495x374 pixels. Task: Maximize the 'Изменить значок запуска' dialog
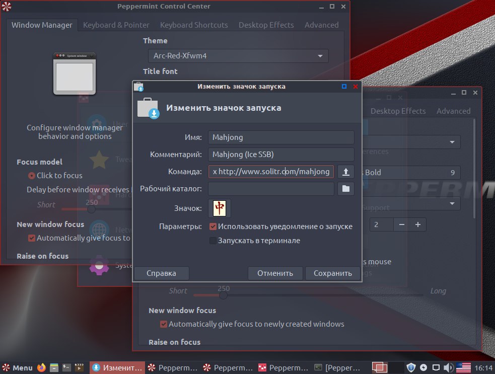tap(344, 86)
